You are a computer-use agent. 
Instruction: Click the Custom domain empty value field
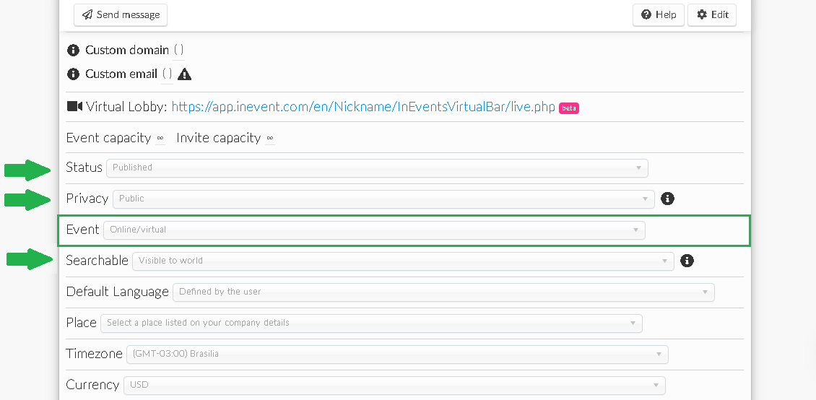coord(178,51)
